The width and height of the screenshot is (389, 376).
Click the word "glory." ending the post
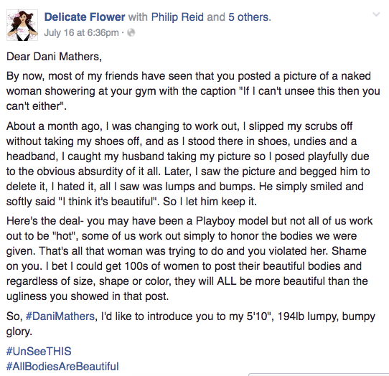(x=19, y=332)
